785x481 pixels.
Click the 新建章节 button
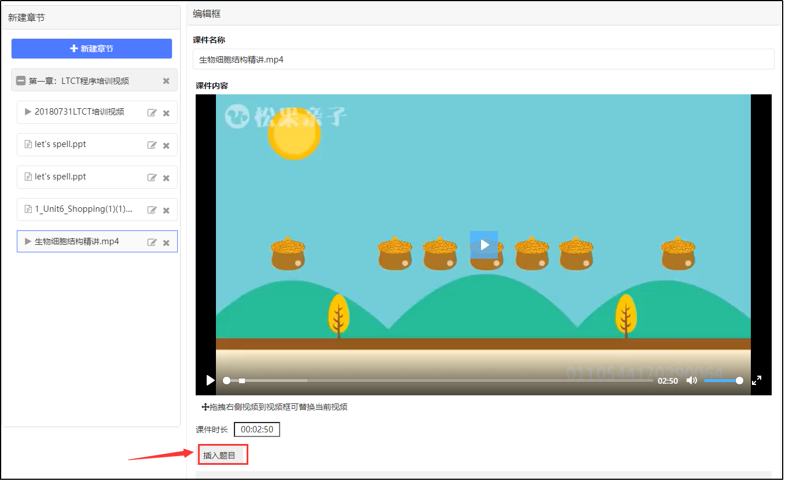91,49
